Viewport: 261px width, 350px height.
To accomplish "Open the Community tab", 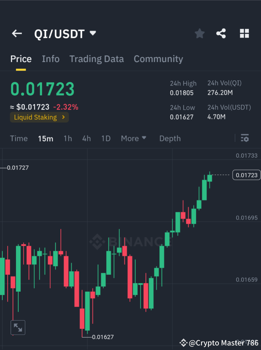I will 158,59.
